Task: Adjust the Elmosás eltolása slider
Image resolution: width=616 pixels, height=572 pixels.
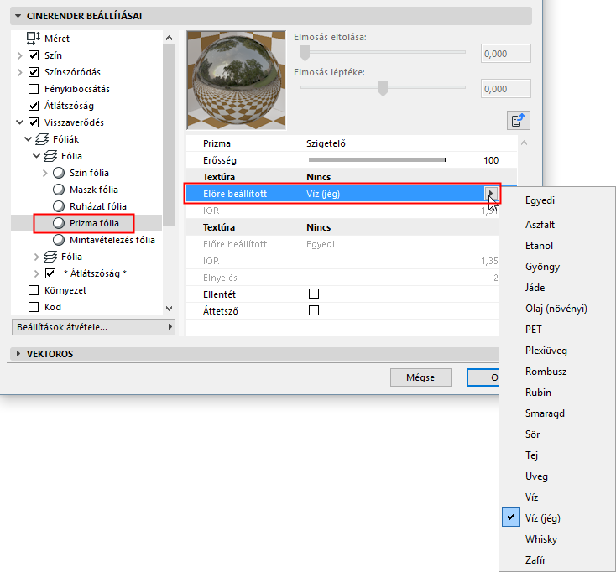Action: tap(305, 52)
